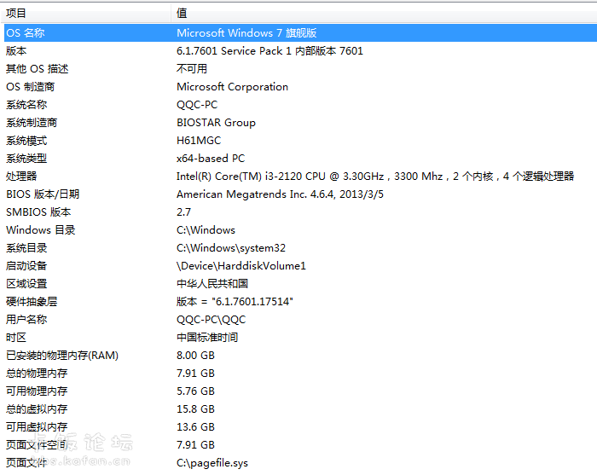
Task: Click the value C:\pagefile.sys
Action: [212, 463]
